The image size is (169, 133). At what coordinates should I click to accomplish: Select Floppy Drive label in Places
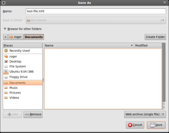pyautogui.click(x=18, y=77)
